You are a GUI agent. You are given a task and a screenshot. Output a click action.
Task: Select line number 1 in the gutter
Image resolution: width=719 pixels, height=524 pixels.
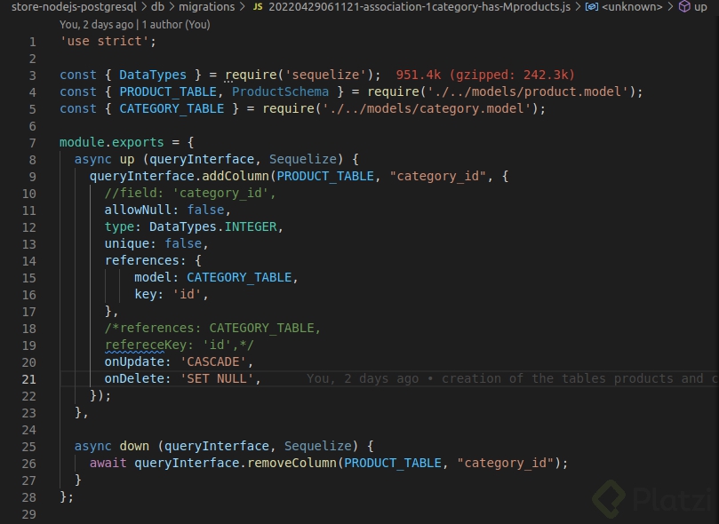point(33,42)
